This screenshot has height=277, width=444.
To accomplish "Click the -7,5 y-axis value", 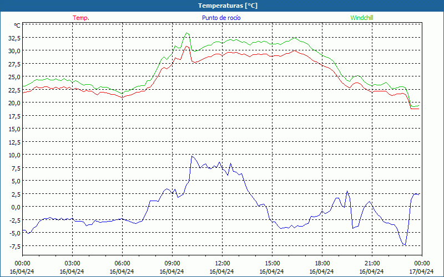I will click(14, 246).
